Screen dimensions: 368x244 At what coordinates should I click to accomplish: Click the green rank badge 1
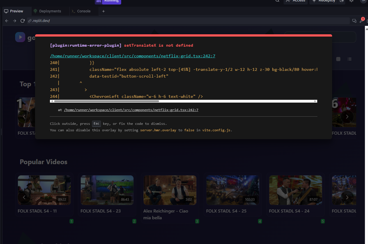tap(72, 221)
